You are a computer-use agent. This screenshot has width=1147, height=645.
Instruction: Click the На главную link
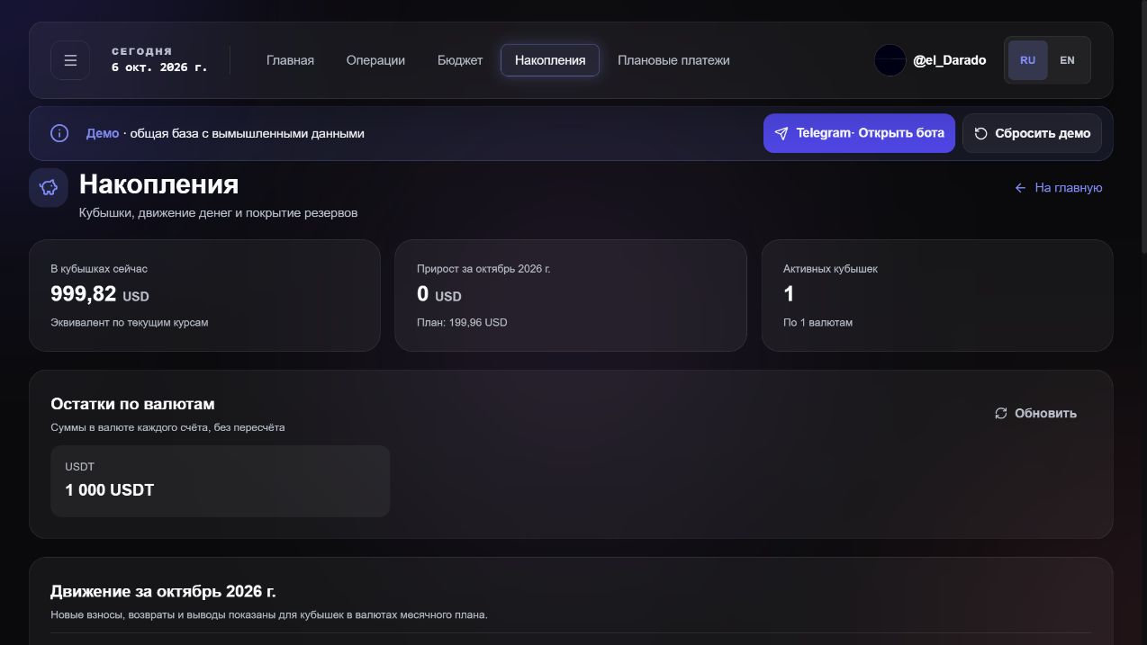coord(1058,188)
